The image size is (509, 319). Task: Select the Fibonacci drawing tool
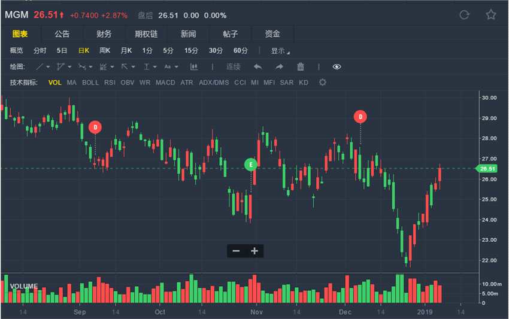[103, 67]
